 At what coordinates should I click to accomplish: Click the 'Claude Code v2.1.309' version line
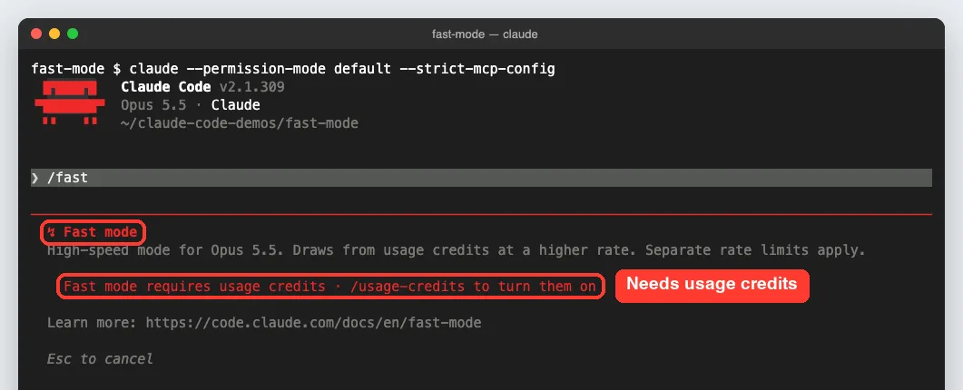click(202, 87)
